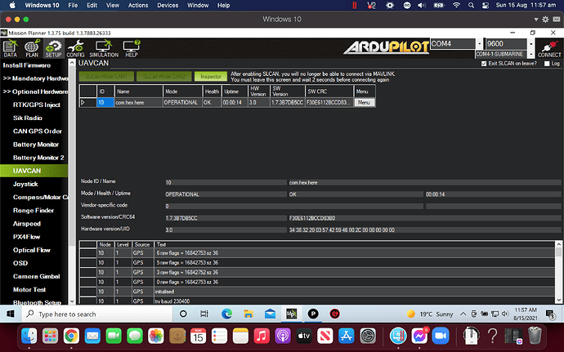
Task: Expand Optional Hardware section
Action: (35, 91)
